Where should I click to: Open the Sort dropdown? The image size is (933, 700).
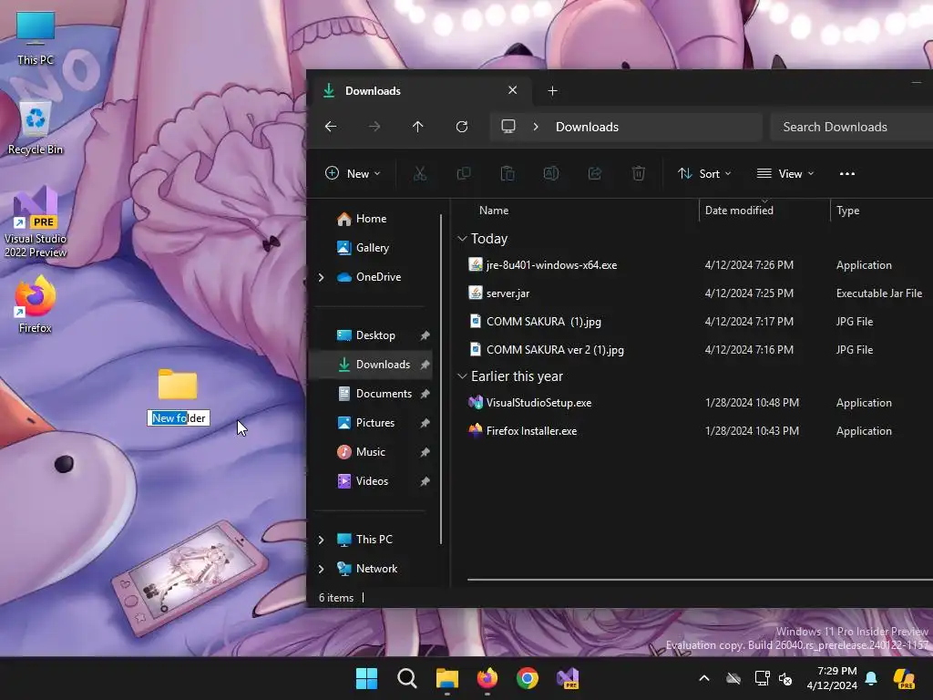(x=704, y=174)
